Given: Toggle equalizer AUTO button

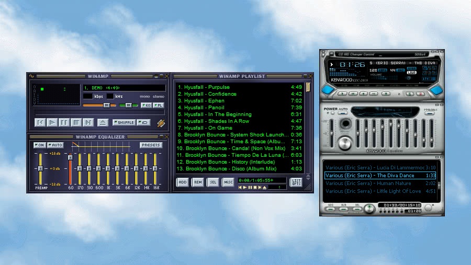Looking at the screenshot, I should tap(55, 145).
